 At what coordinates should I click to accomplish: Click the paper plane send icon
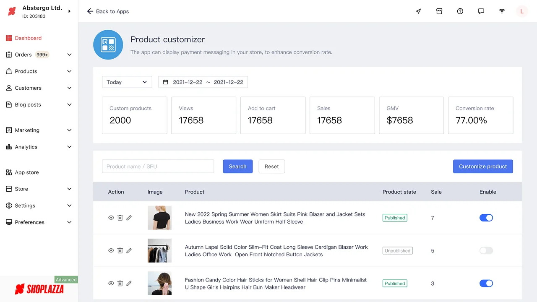click(418, 11)
